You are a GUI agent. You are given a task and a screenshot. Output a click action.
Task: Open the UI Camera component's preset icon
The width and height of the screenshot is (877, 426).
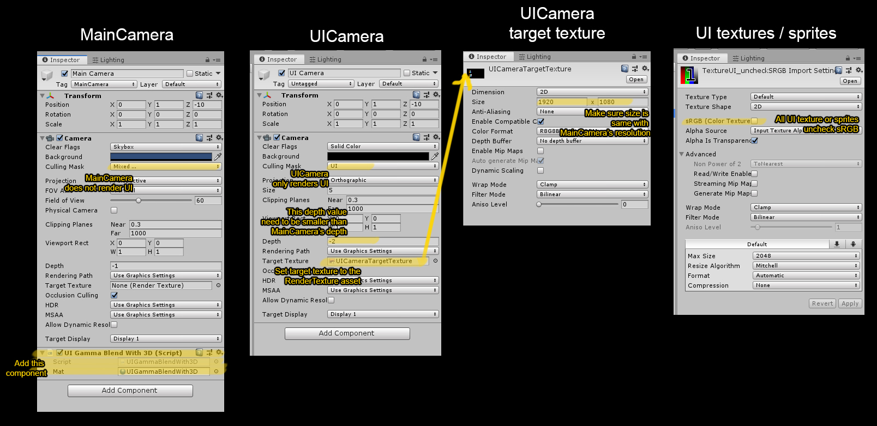(x=427, y=137)
